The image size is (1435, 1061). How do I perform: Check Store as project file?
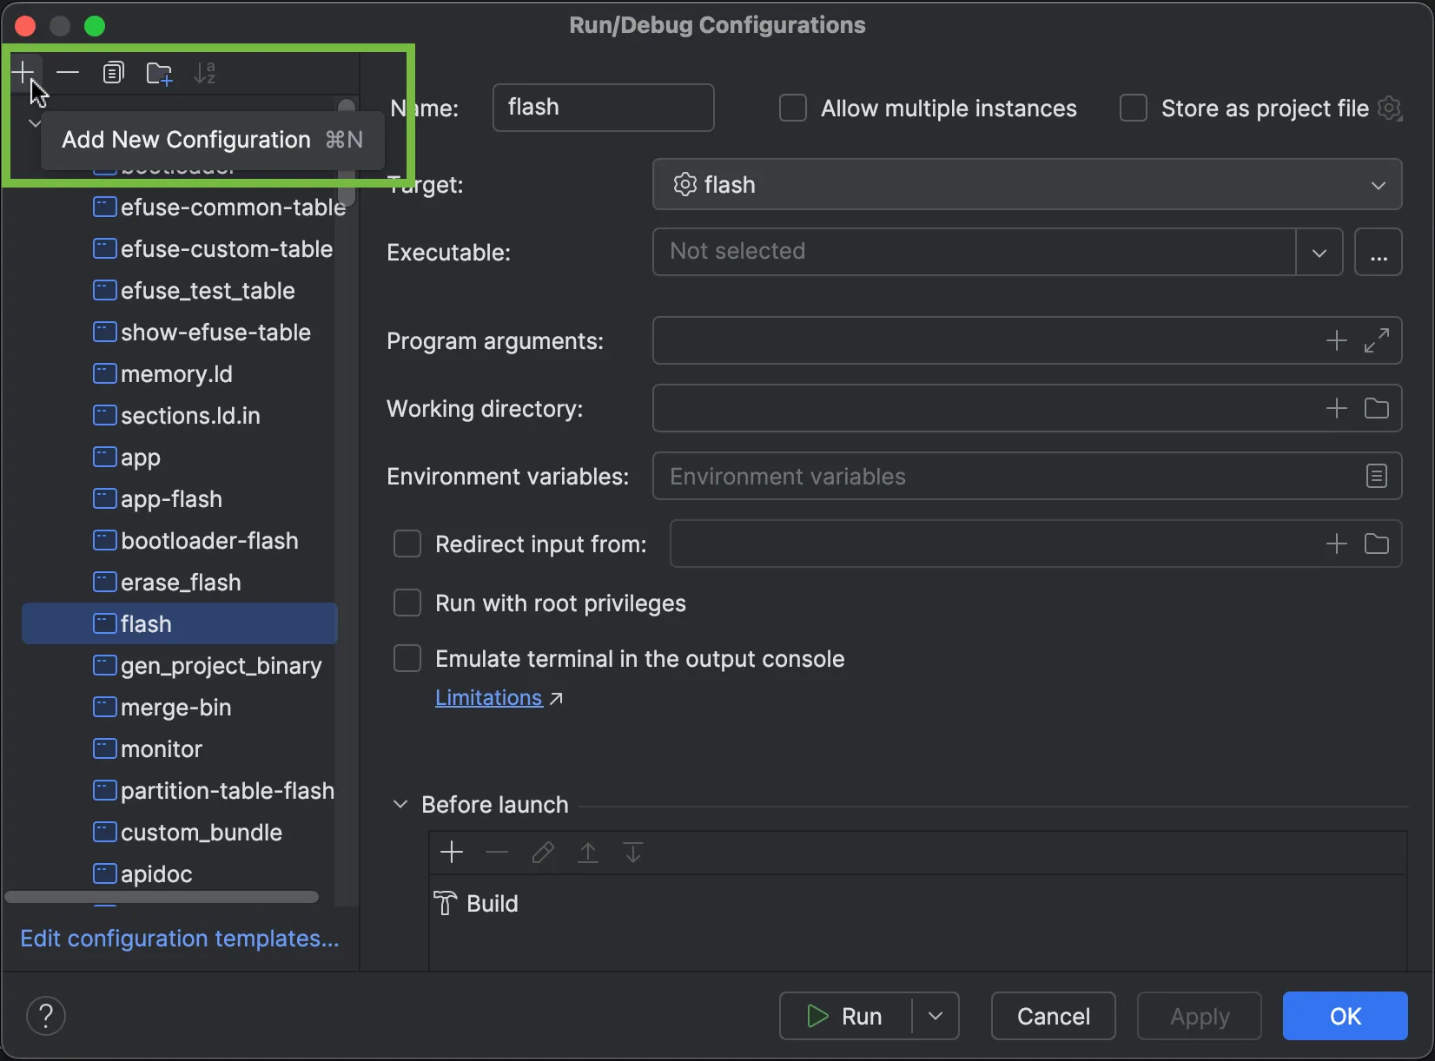(1134, 109)
